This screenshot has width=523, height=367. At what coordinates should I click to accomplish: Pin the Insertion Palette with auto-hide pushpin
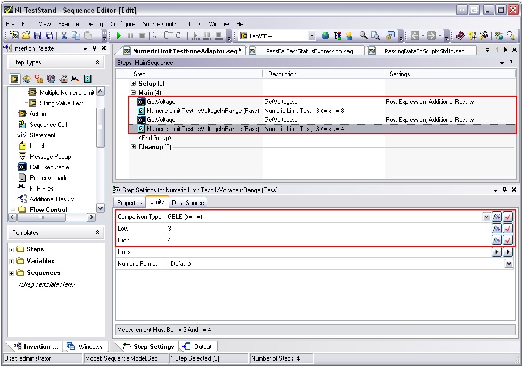[94, 48]
